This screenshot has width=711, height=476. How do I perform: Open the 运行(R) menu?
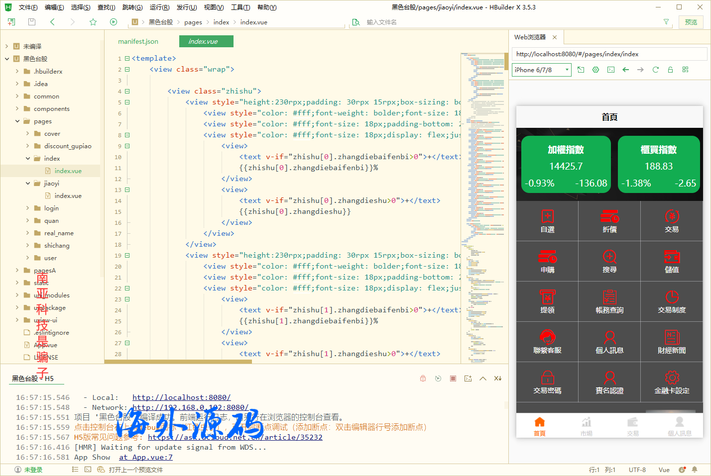[159, 7]
